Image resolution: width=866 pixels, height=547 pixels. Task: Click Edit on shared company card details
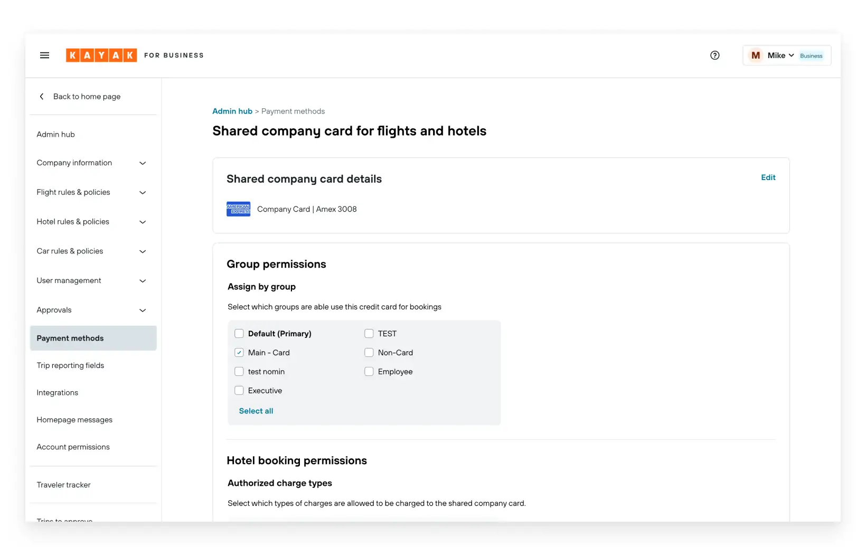[x=768, y=177]
